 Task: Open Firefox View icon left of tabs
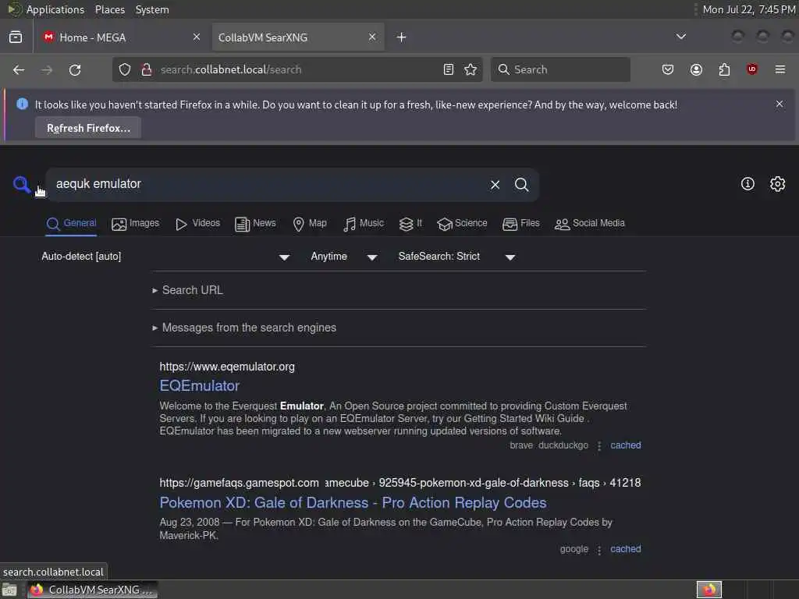16,37
